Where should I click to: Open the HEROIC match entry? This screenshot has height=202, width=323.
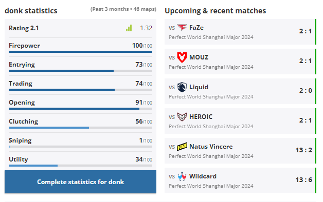240,121
